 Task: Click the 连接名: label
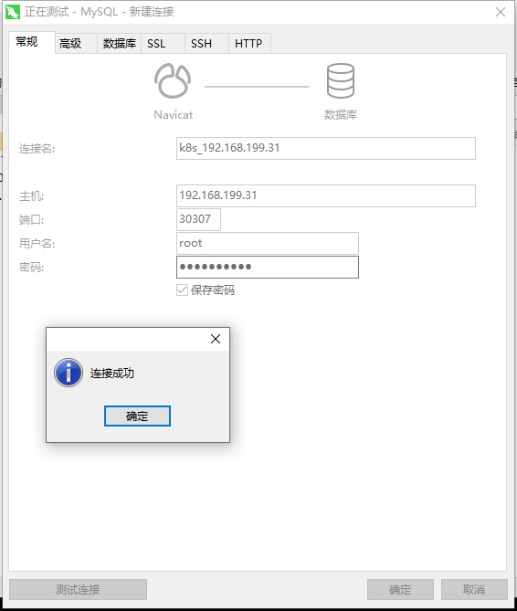click(37, 149)
